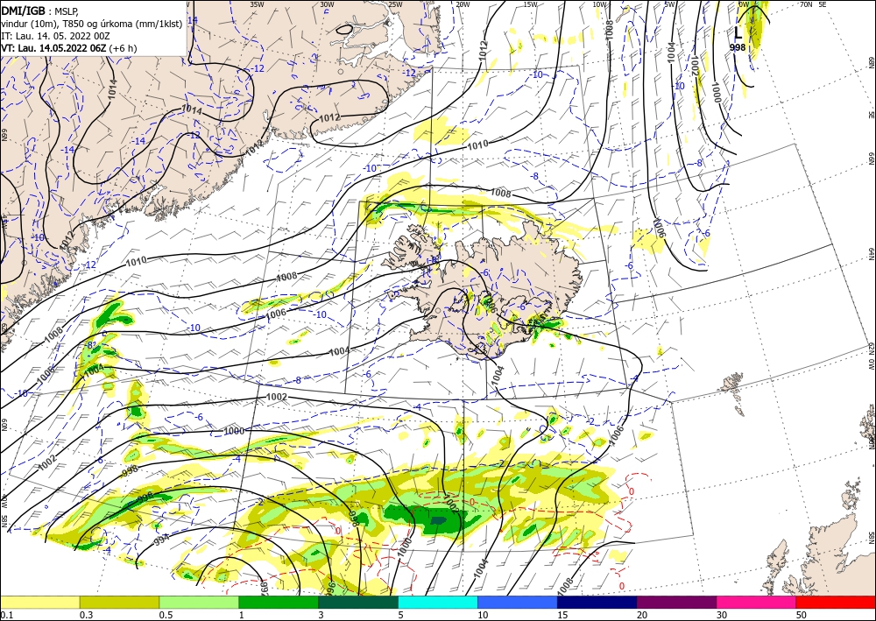The width and height of the screenshot is (876, 621).
Task: Select the "IT: Lau. 14. 05. 2022 00Z" line
Action: tap(55, 36)
